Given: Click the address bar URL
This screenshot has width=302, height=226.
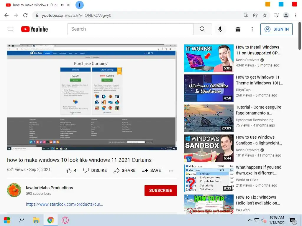Looking at the screenshot, I should [x=76, y=15].
